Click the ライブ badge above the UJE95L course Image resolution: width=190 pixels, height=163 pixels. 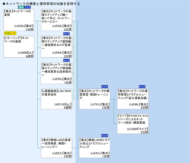(66, 60)
